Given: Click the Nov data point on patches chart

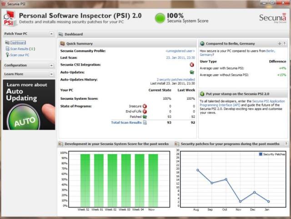Looking at the screenshot, I should tap(240, 201).
